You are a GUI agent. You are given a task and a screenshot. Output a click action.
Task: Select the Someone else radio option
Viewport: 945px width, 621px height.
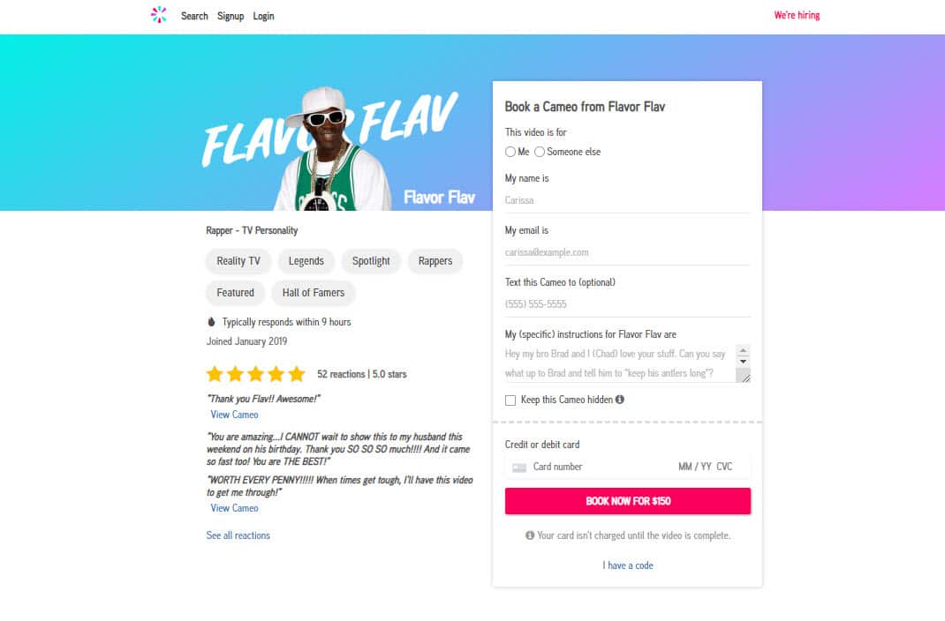point(540,152)
